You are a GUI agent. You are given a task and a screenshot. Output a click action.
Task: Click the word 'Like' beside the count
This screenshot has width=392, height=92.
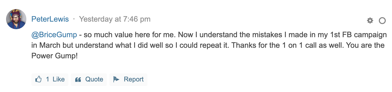pos(59,79)
